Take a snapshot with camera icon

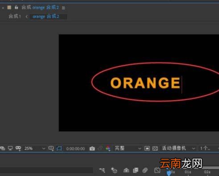[92, 148]
